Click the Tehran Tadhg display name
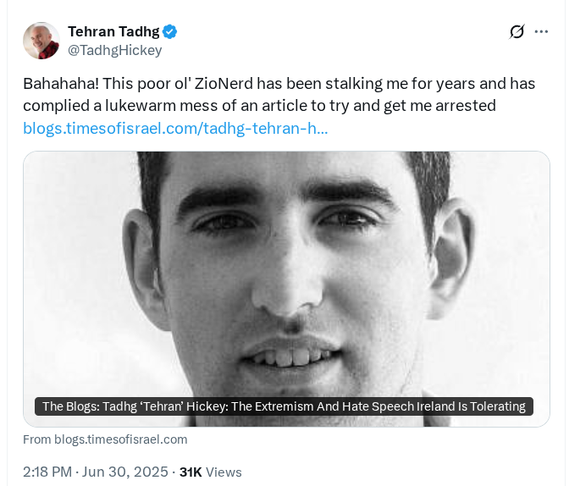 pyautogui.click(x=113, y=31)
